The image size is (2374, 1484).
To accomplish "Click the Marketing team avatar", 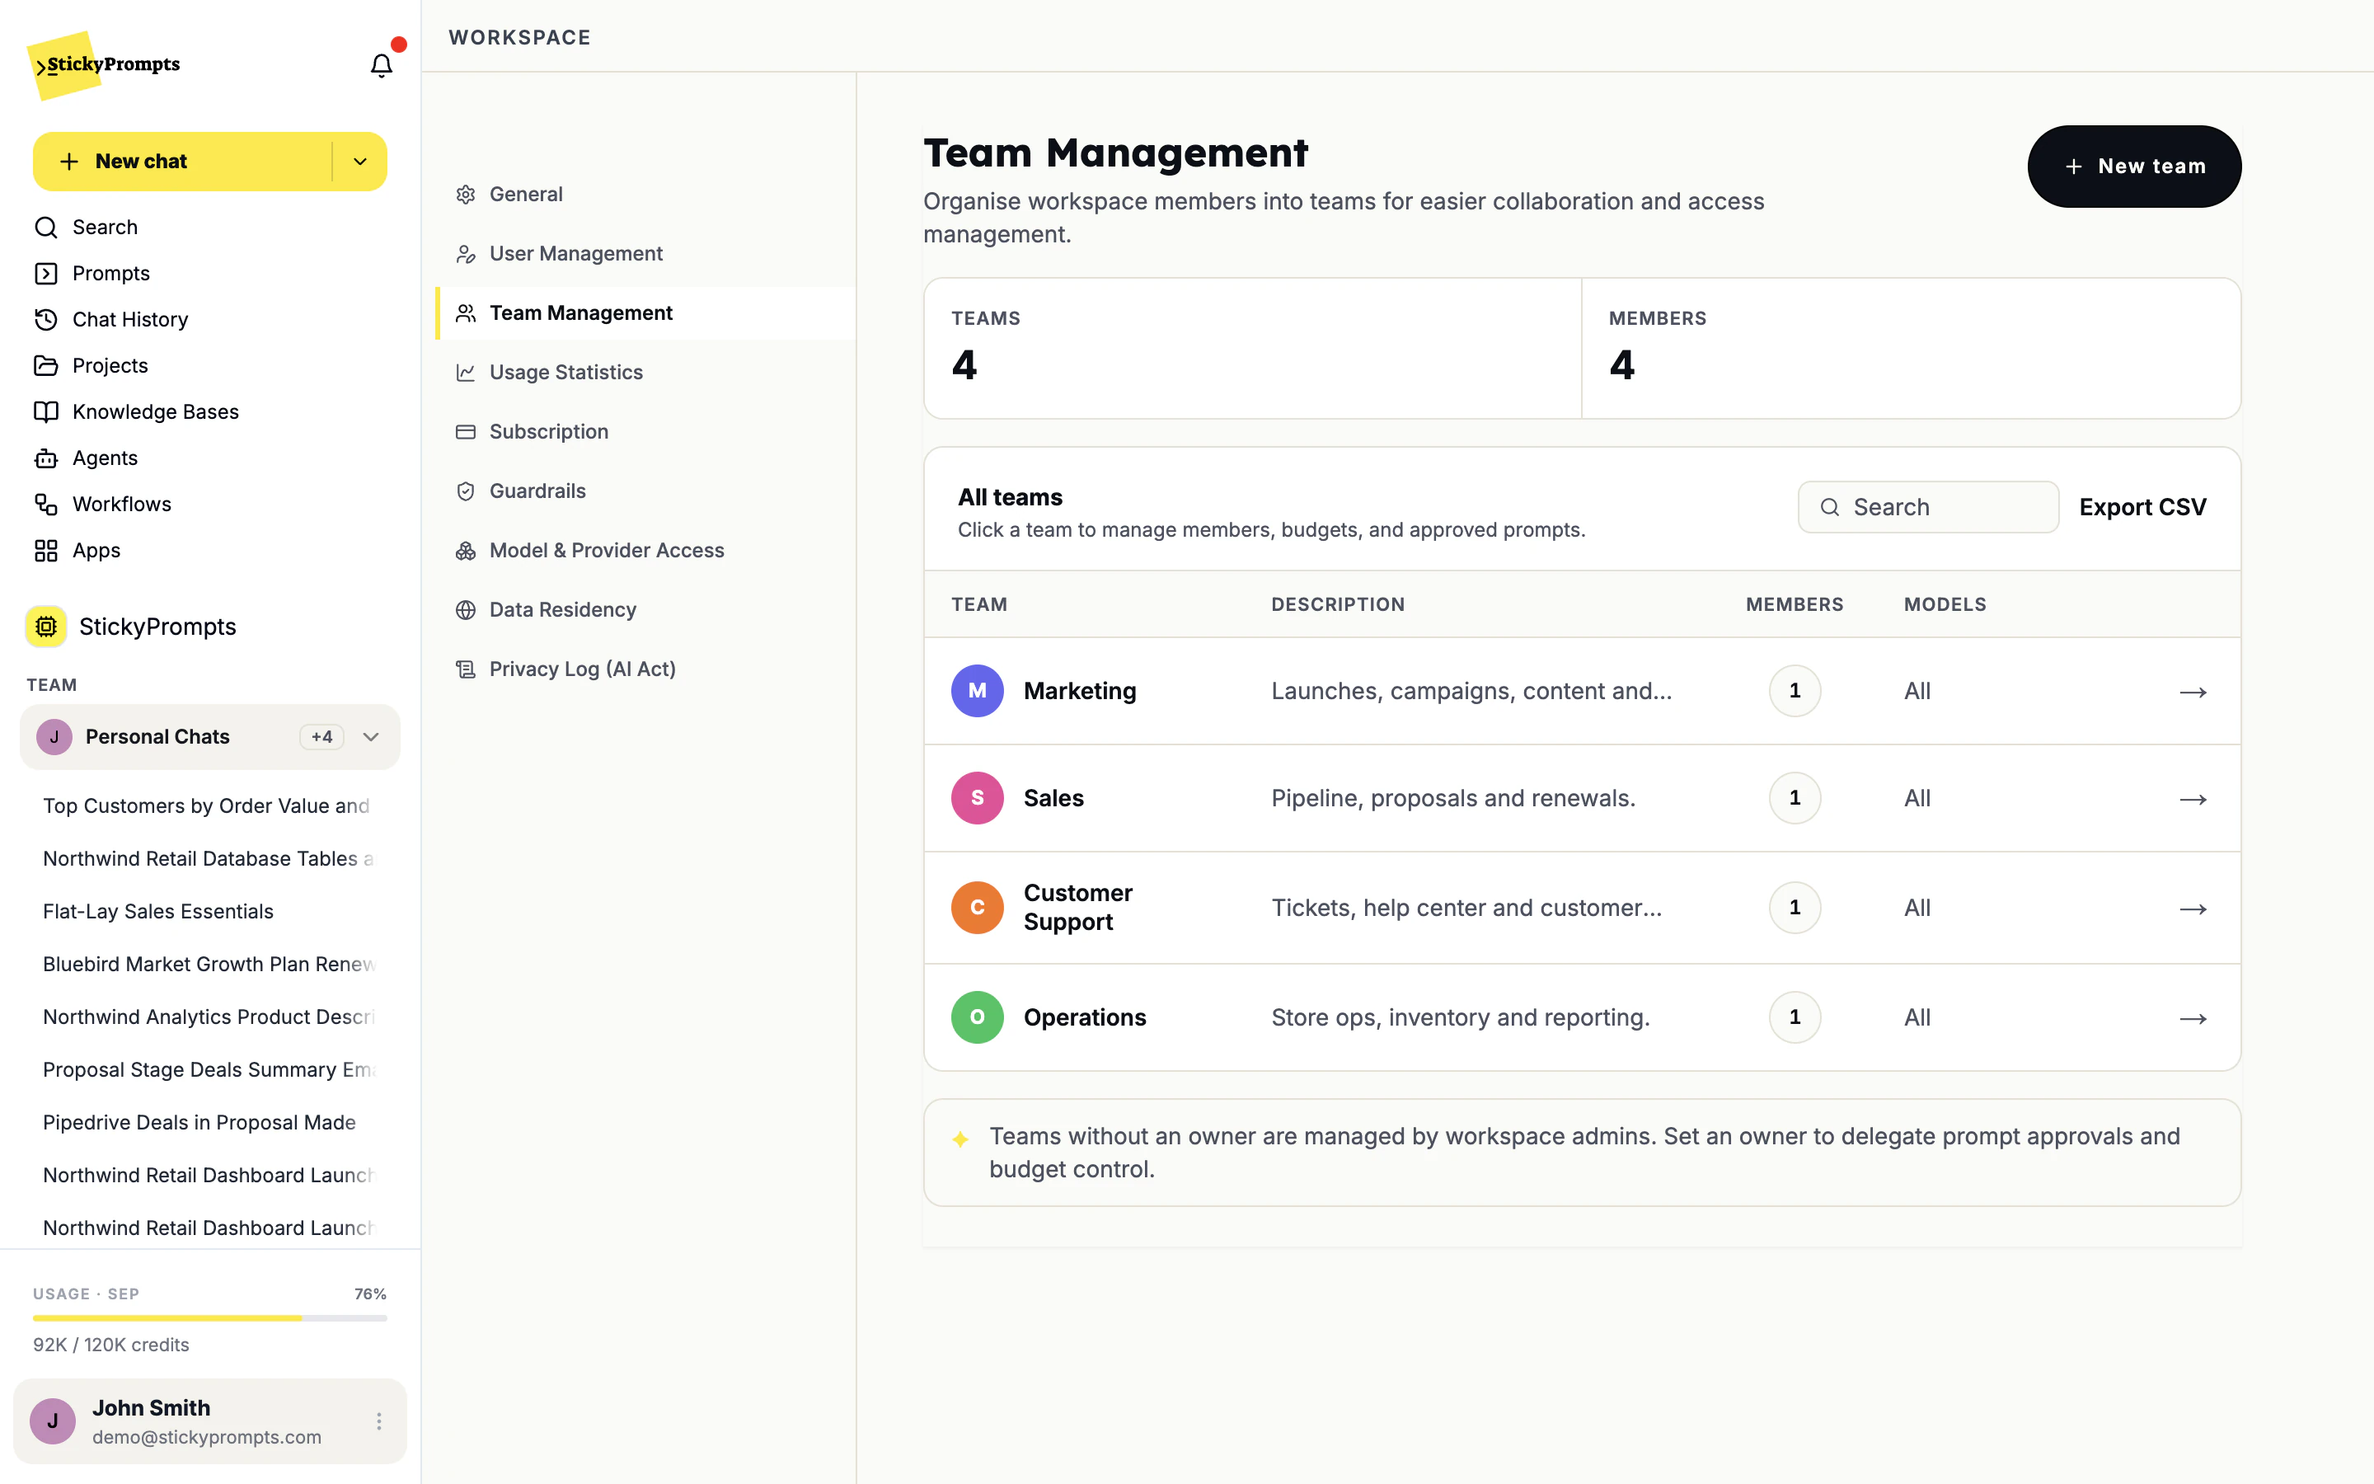I will coord(976,691).
